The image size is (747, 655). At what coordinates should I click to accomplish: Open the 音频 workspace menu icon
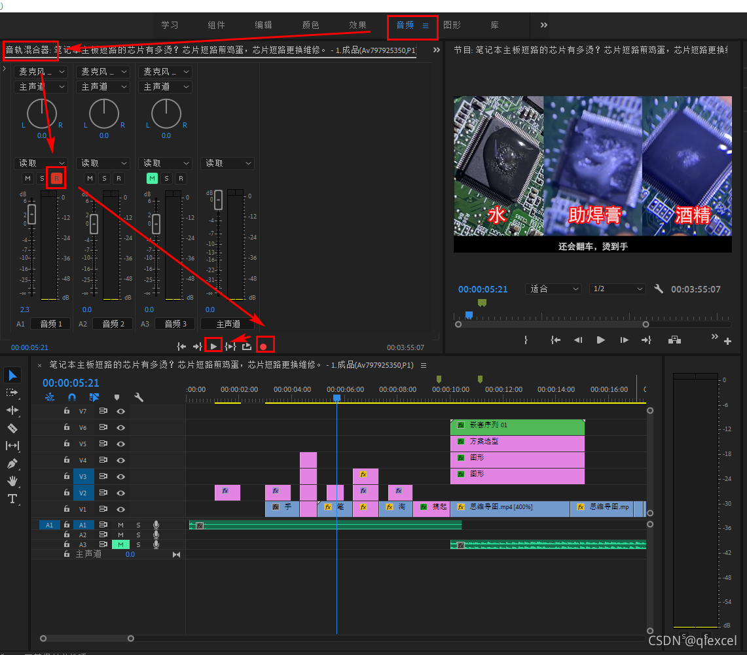[426, 26]
